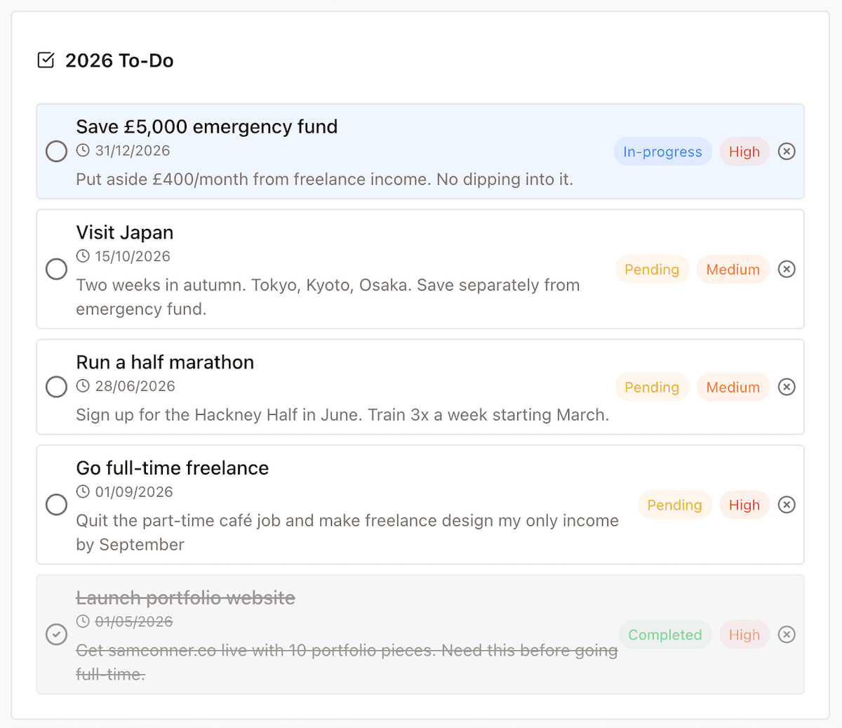This screenshot has height=728, width=842.
Task: Click the clock icon on Save £5,000 emergency fund
Action: click(83, 150)
